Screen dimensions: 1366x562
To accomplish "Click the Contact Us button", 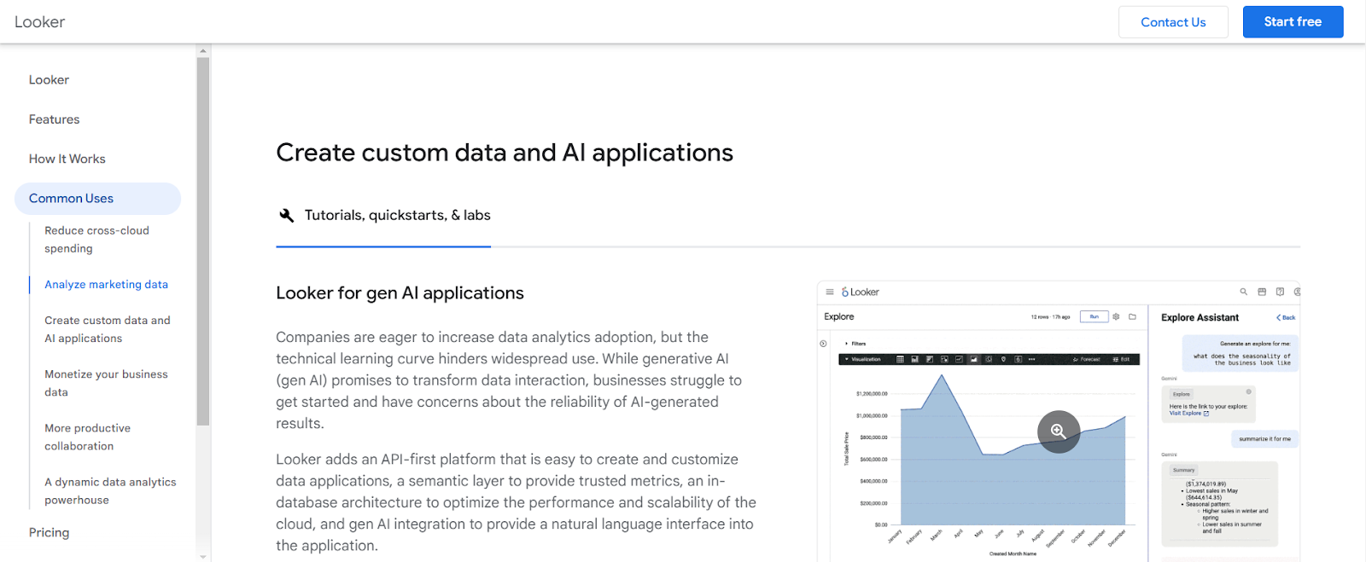I will click(1173, 22).
